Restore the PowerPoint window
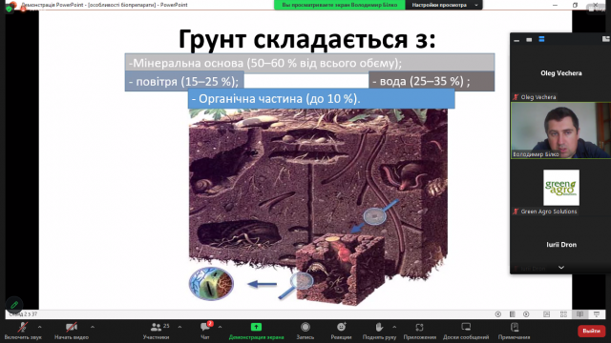Screen dimensions: 611x343 [x=575, y=5]
